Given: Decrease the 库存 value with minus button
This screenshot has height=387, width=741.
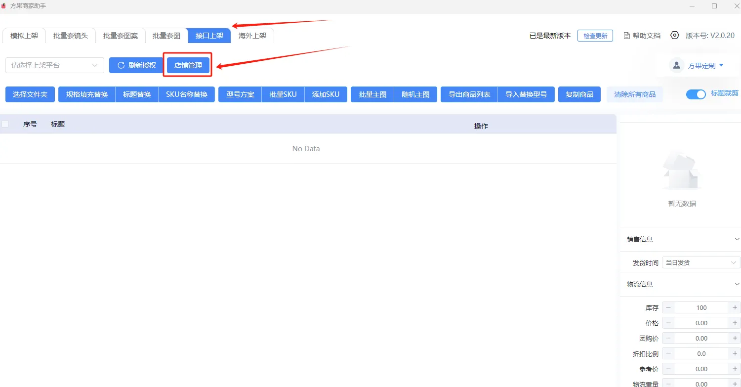Looking at the screenshot, I should (668, 307).
